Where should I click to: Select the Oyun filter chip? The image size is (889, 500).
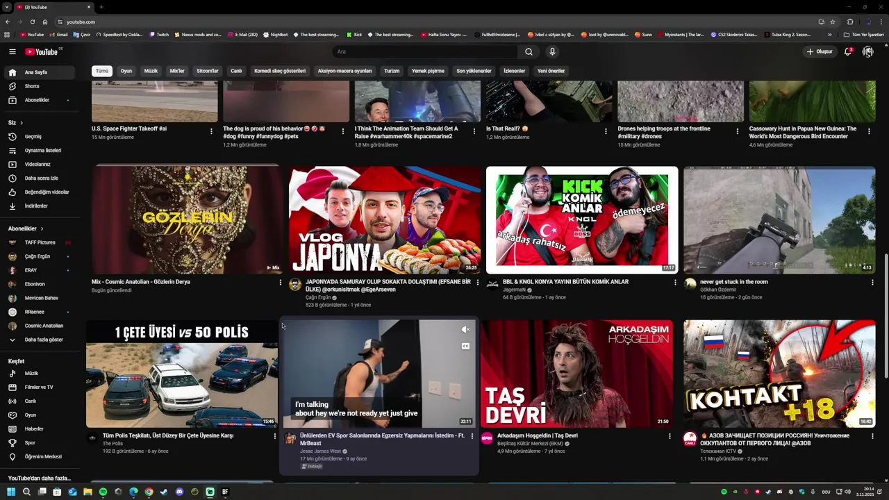tap(126, 71)
